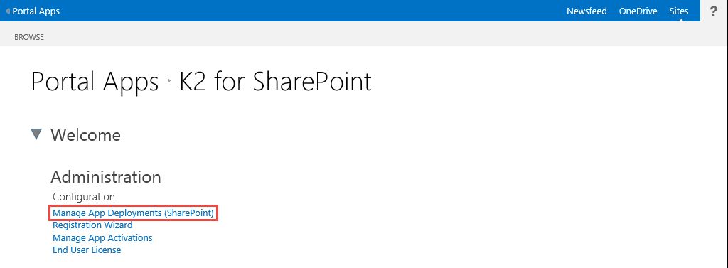Open Manage App Activations link

(102, 238)
